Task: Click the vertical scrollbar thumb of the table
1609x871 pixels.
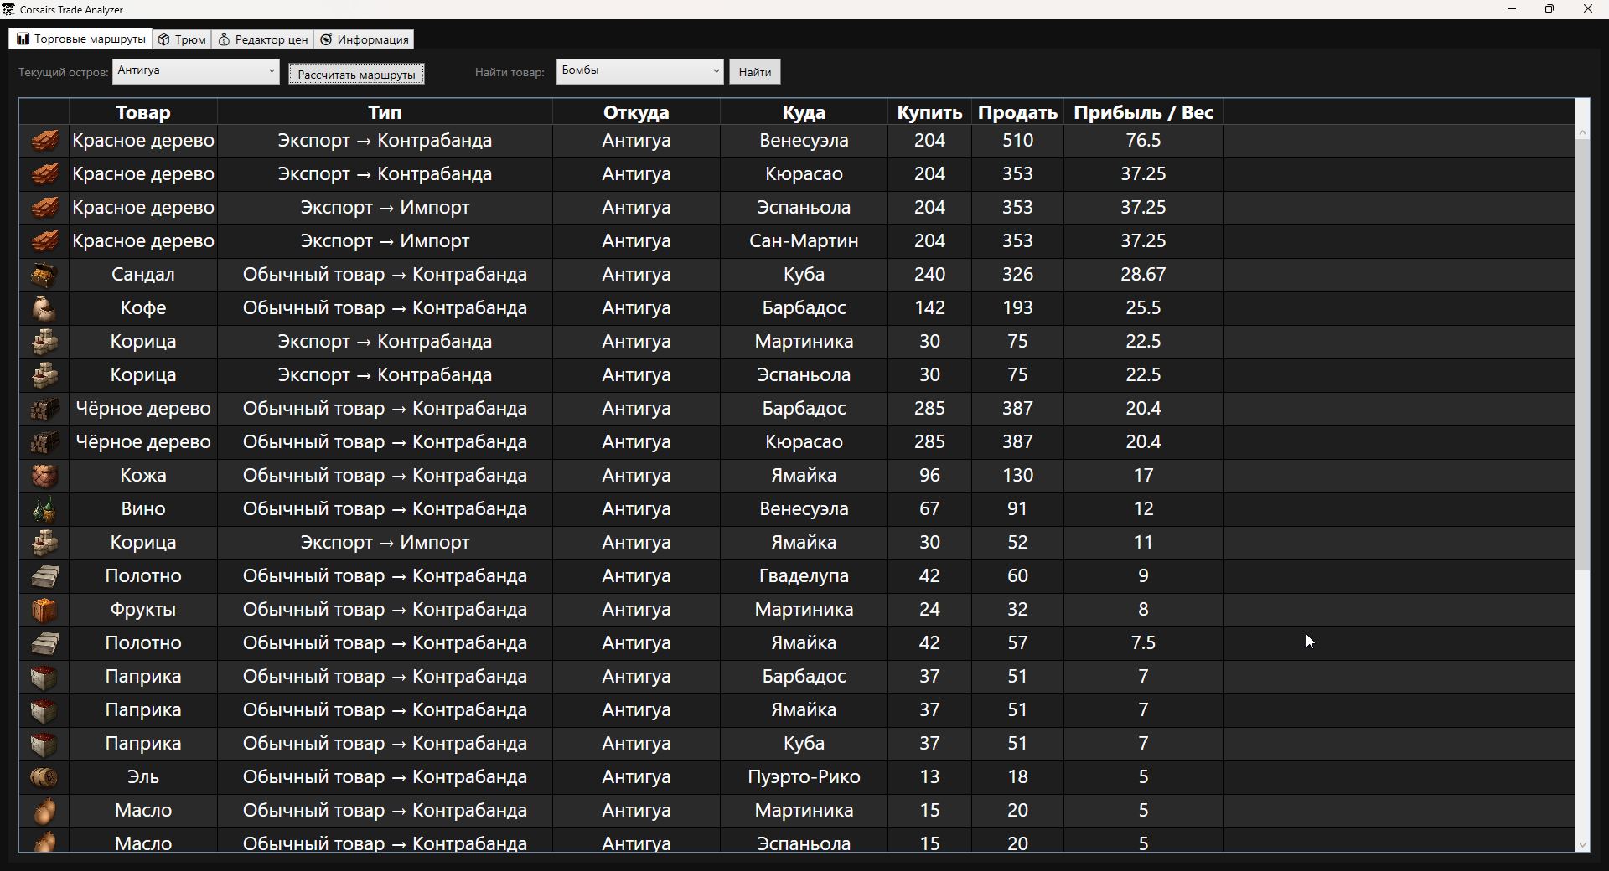Action: pyautogui.click(x=1582, y=355)
